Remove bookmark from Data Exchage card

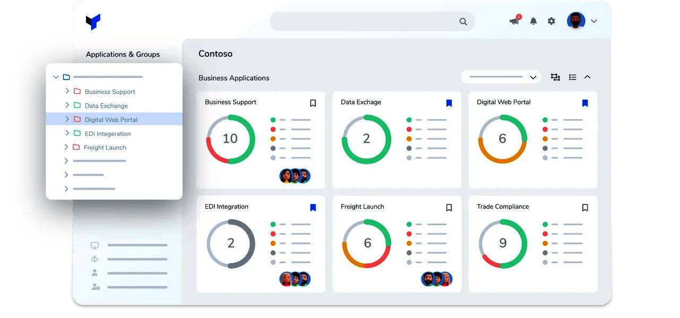coord(449,103)
